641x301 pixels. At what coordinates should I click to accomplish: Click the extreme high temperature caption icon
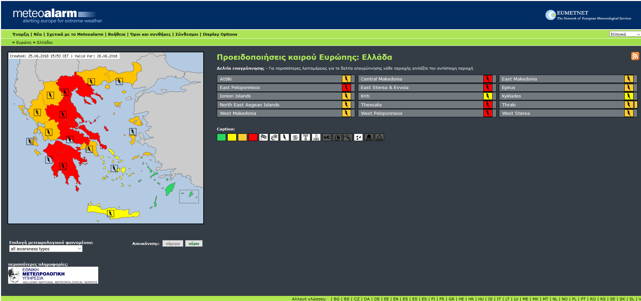(x=306, y=137)
